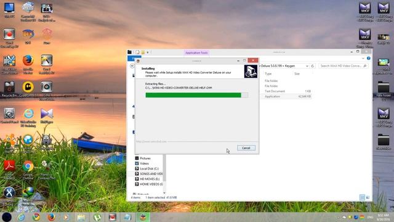Viewport: 394px width, 222px height.
Task: Open Chrome from the taskbar
Action: pos(36,217)
